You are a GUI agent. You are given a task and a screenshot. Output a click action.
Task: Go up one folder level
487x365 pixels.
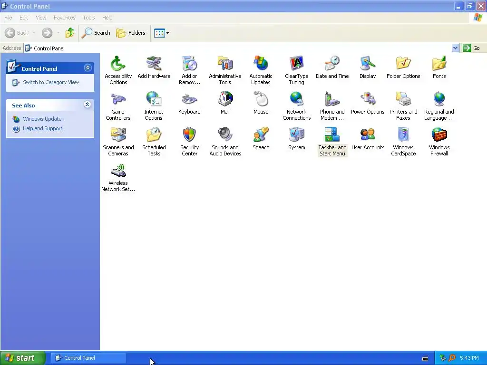click(x=70, y=33)
